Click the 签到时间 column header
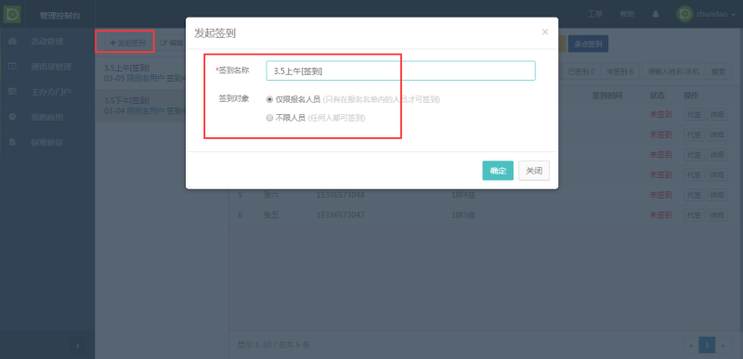Viewport: 743px width, 359px height. click(x=607, y=96)
